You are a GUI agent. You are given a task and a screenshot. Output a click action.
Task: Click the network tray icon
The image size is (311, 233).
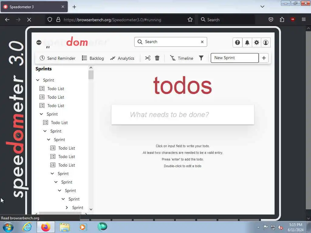(x=273, y=227)
